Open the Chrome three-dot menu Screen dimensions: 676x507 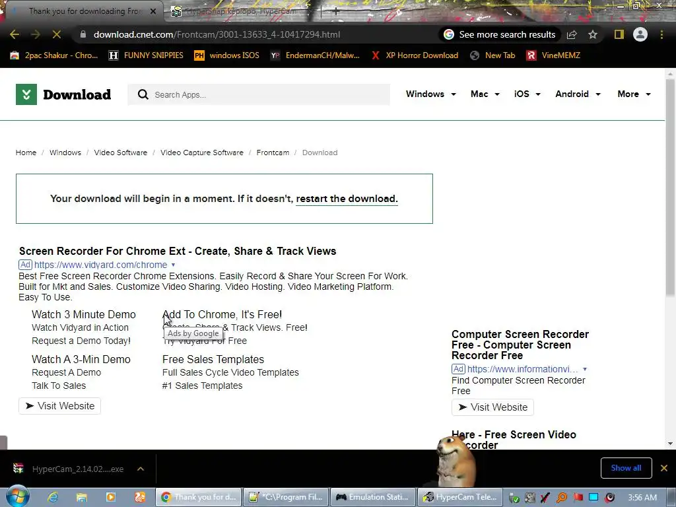[661, 34]
